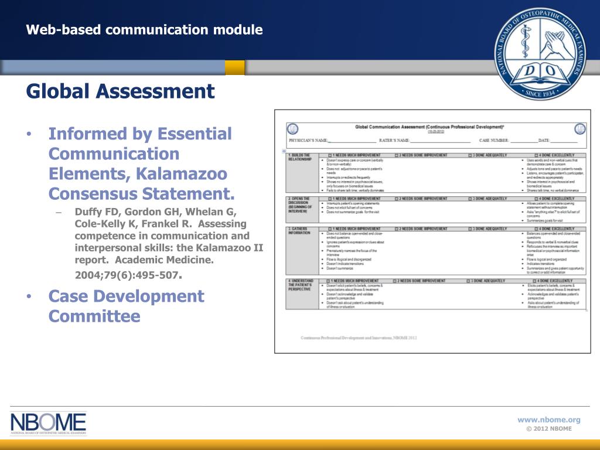Check 'Needs Some Improvement' for Opens the Discussion
The height and width of the screenshot is (450, 600).
coord(397,199)
